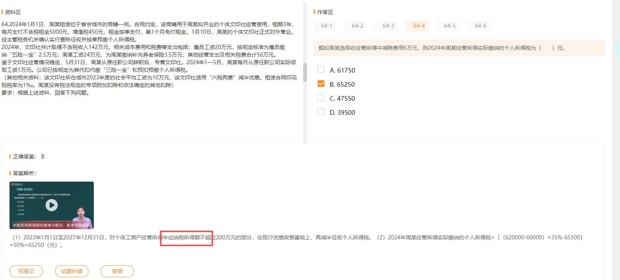This screenshot has width=620, height=280.
Task: Open the last sub-question 64-6
Action: pyautogui.click(x=480, y=26)
